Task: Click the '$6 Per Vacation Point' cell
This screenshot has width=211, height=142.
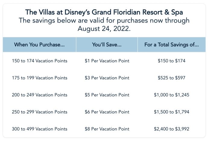Action: (107, 112)
